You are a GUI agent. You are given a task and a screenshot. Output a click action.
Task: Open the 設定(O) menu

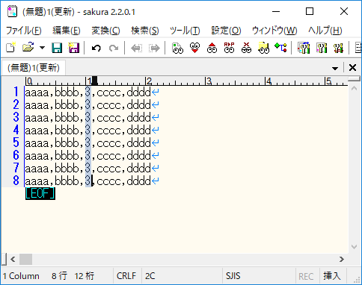click(x=226, y=31)
